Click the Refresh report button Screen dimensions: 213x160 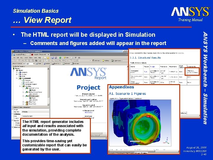[66, 63]
